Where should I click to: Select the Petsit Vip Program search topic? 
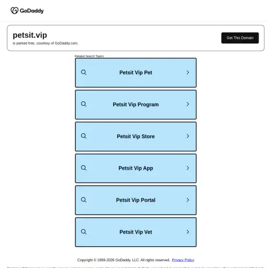pyautogui.click(x=136, y=105)
